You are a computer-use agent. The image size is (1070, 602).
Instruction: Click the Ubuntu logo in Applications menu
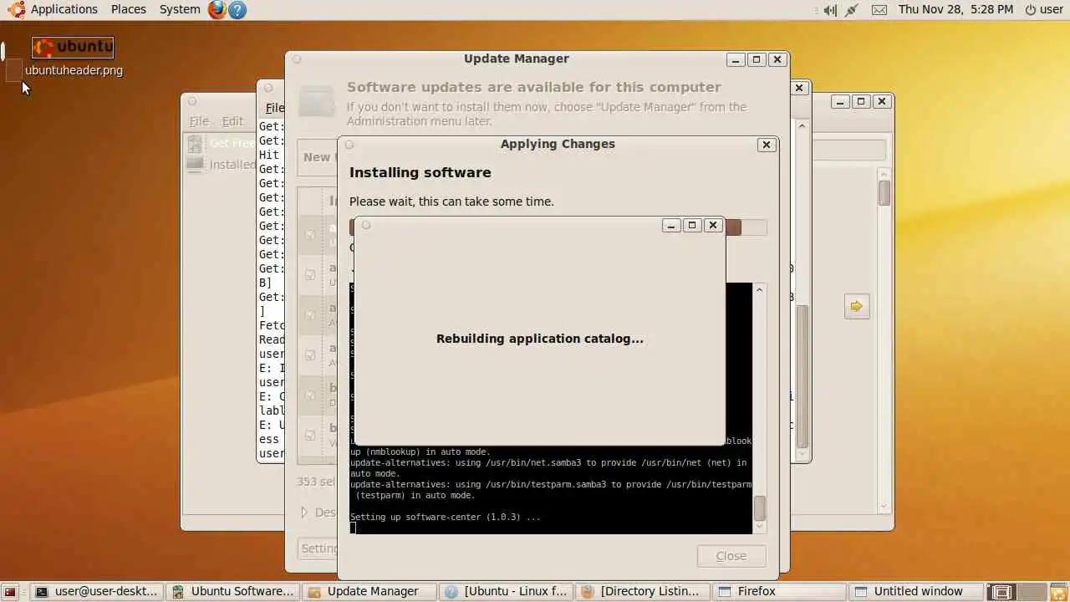tap(17, 9)
